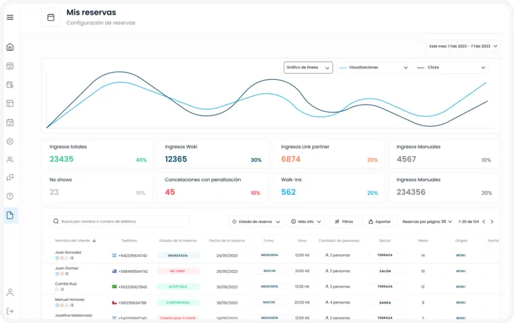Expand the Gráfico de líneas dropdown
Viewport: 514px width, 323px height.
pos(308,68)
